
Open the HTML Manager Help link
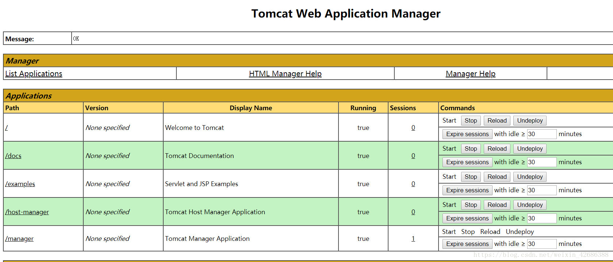click(x=285, y=74)
